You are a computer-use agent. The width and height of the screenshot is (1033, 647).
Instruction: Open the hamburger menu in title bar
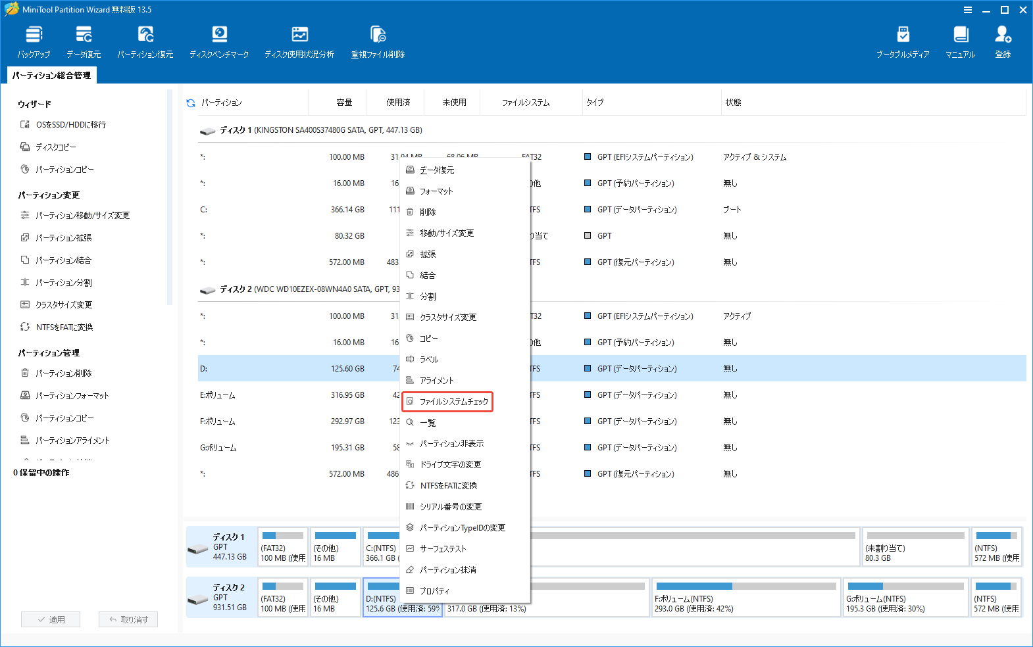[x=968, y=10]
